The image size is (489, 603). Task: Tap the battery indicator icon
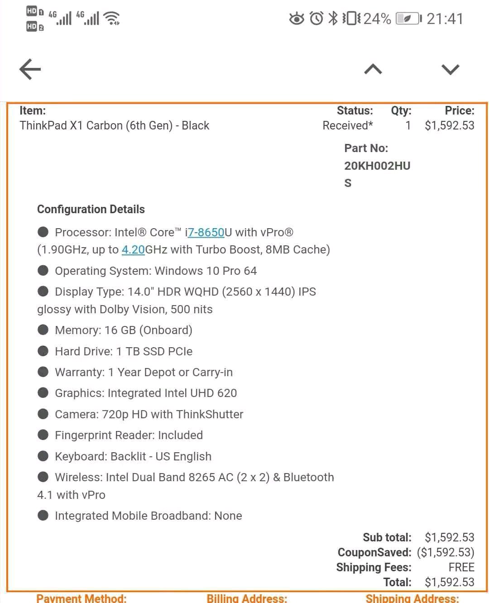point(408,19)
